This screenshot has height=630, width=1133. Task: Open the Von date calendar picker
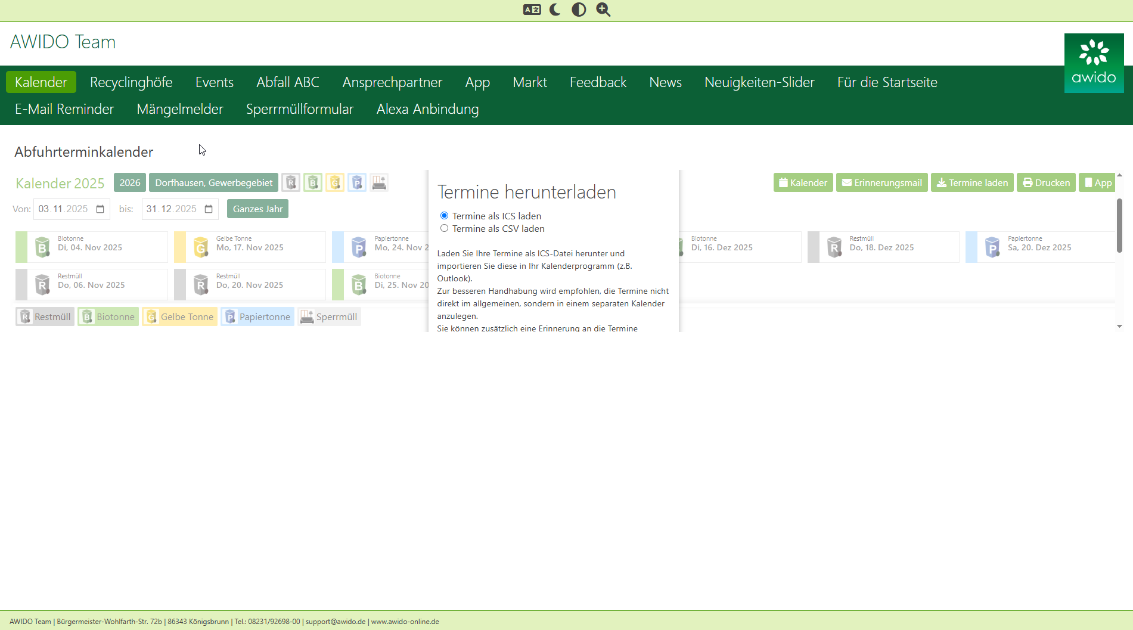coord(100,209)
